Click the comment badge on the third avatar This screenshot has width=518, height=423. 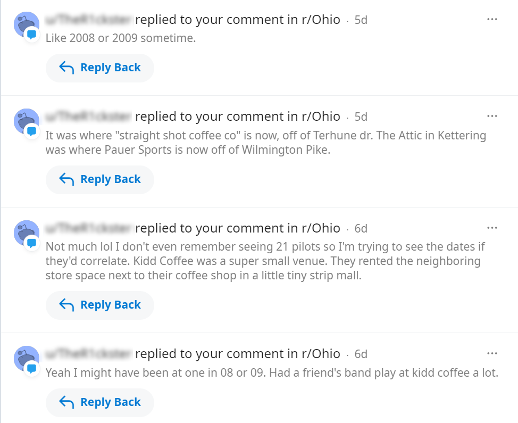click(x=32, y=243)
